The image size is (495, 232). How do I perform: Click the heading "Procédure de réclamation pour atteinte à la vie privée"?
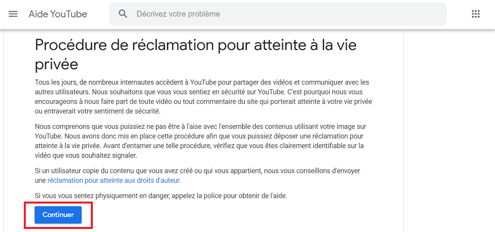(x=196, y=55)
